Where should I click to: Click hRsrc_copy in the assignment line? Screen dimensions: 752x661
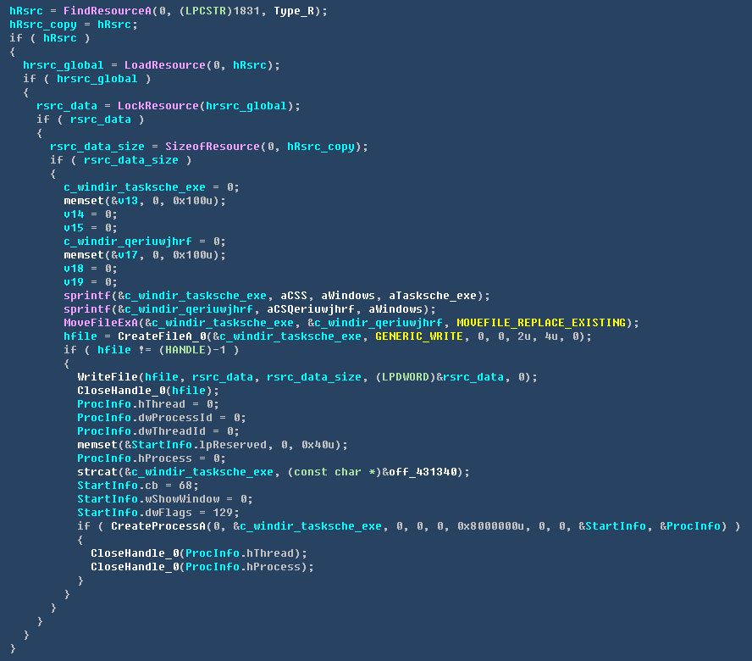(x=43, y=24)
